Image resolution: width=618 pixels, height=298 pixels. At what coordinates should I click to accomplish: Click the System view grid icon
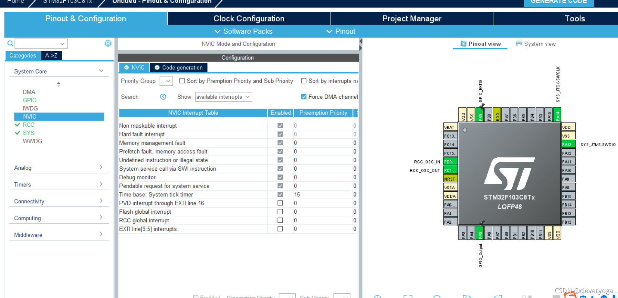(519, 43)
